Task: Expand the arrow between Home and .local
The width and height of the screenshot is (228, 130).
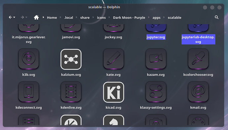Action: point(60,17)
